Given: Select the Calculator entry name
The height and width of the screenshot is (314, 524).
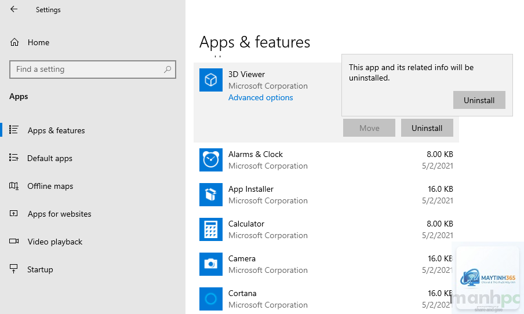Looking at the screenshot, I should point(246,224).
